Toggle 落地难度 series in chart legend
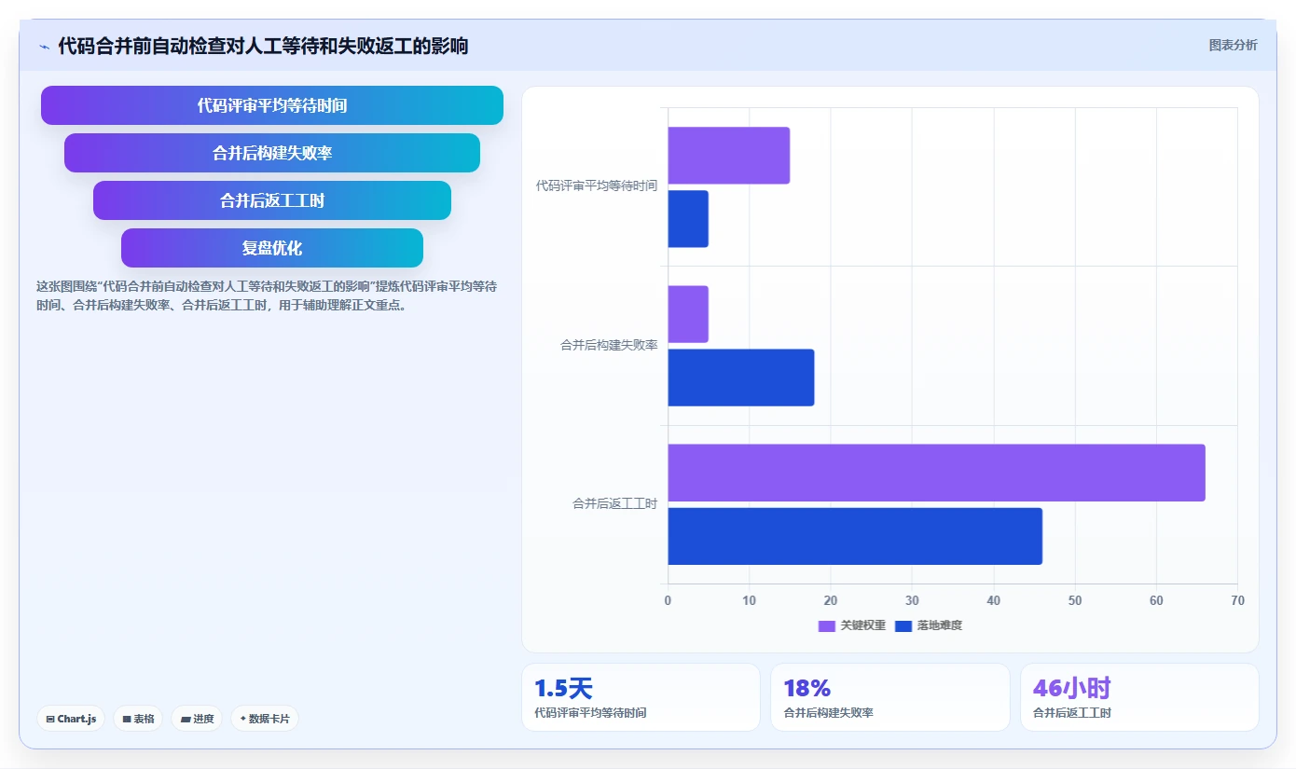This screenshot has height=769, width=1296. [928, 625]
